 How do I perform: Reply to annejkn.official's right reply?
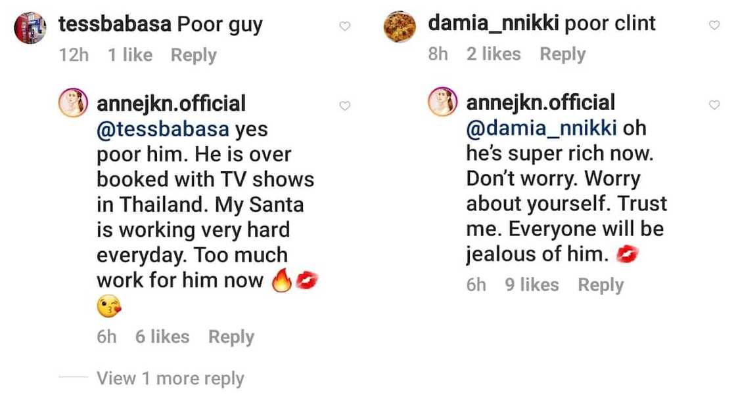600,285
